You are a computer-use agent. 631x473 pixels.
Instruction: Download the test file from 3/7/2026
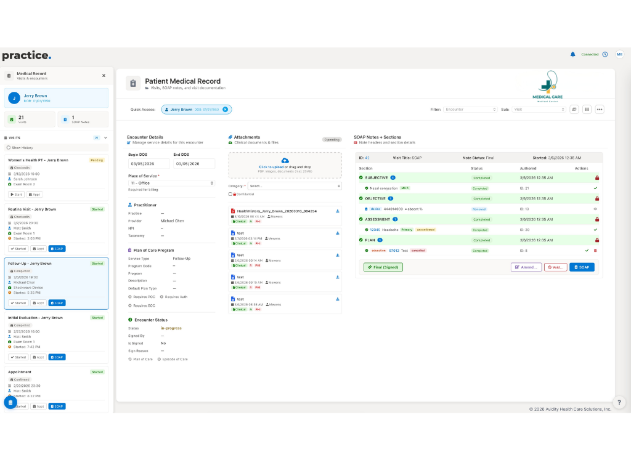click(338, 233)
